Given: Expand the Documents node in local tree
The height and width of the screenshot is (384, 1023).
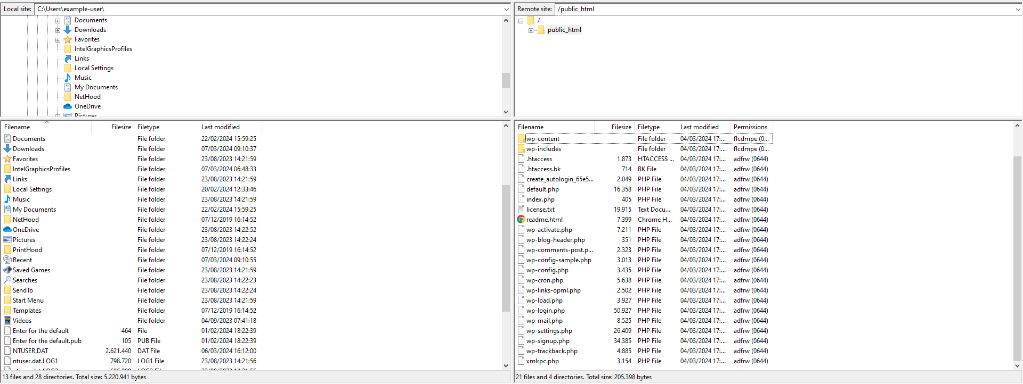Looking at the screenshot, I should point(58,21).
